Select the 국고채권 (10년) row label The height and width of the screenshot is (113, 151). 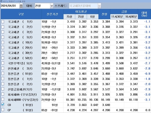coord(20,43)
